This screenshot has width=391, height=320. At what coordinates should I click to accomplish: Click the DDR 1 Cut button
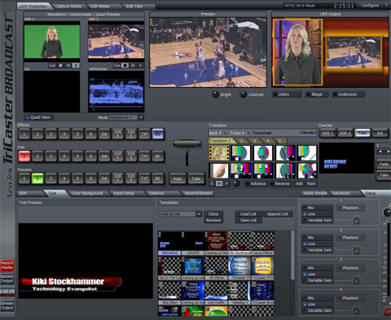[x=52, y=65]
